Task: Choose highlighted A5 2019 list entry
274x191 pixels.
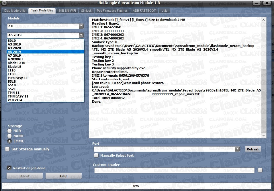Action: 46,52
